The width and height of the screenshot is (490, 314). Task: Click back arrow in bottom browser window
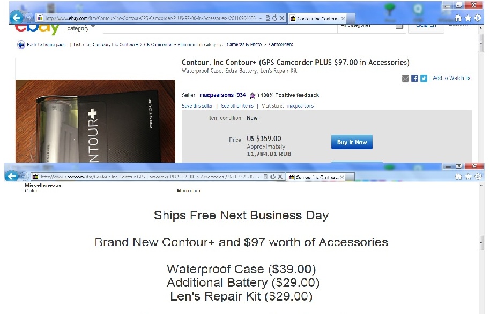[12, 176]
